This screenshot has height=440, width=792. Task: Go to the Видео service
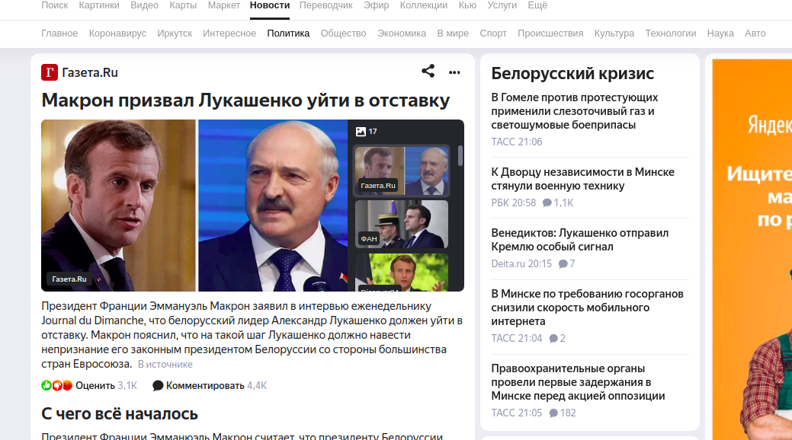145,5
